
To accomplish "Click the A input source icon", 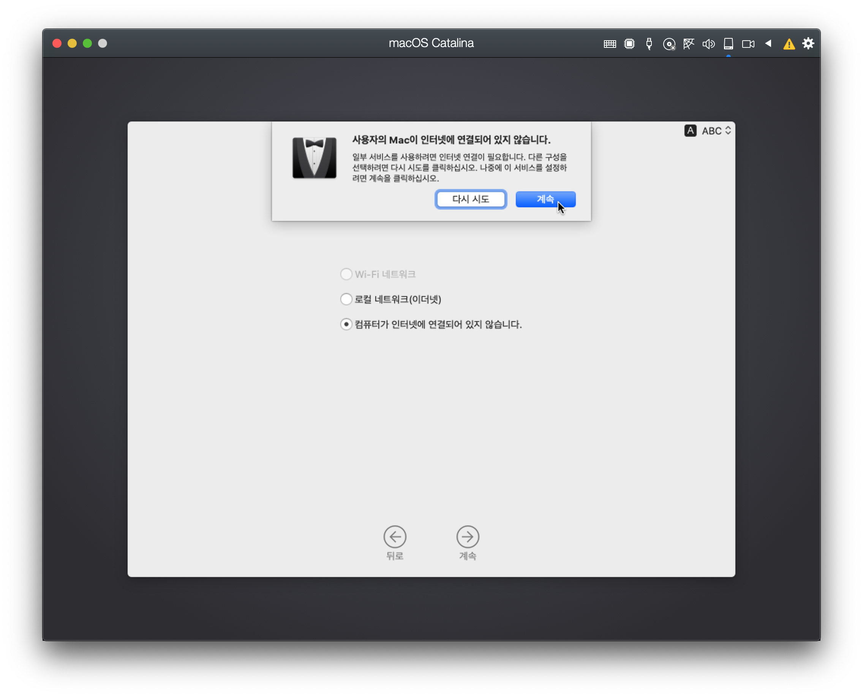I will [x=690, y=131].
